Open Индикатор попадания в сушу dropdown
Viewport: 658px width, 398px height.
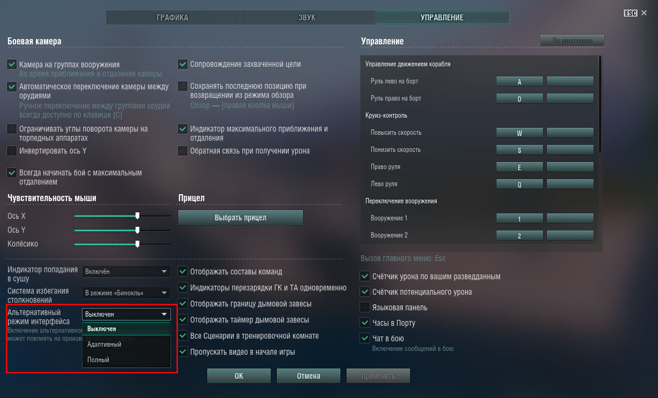126,272
